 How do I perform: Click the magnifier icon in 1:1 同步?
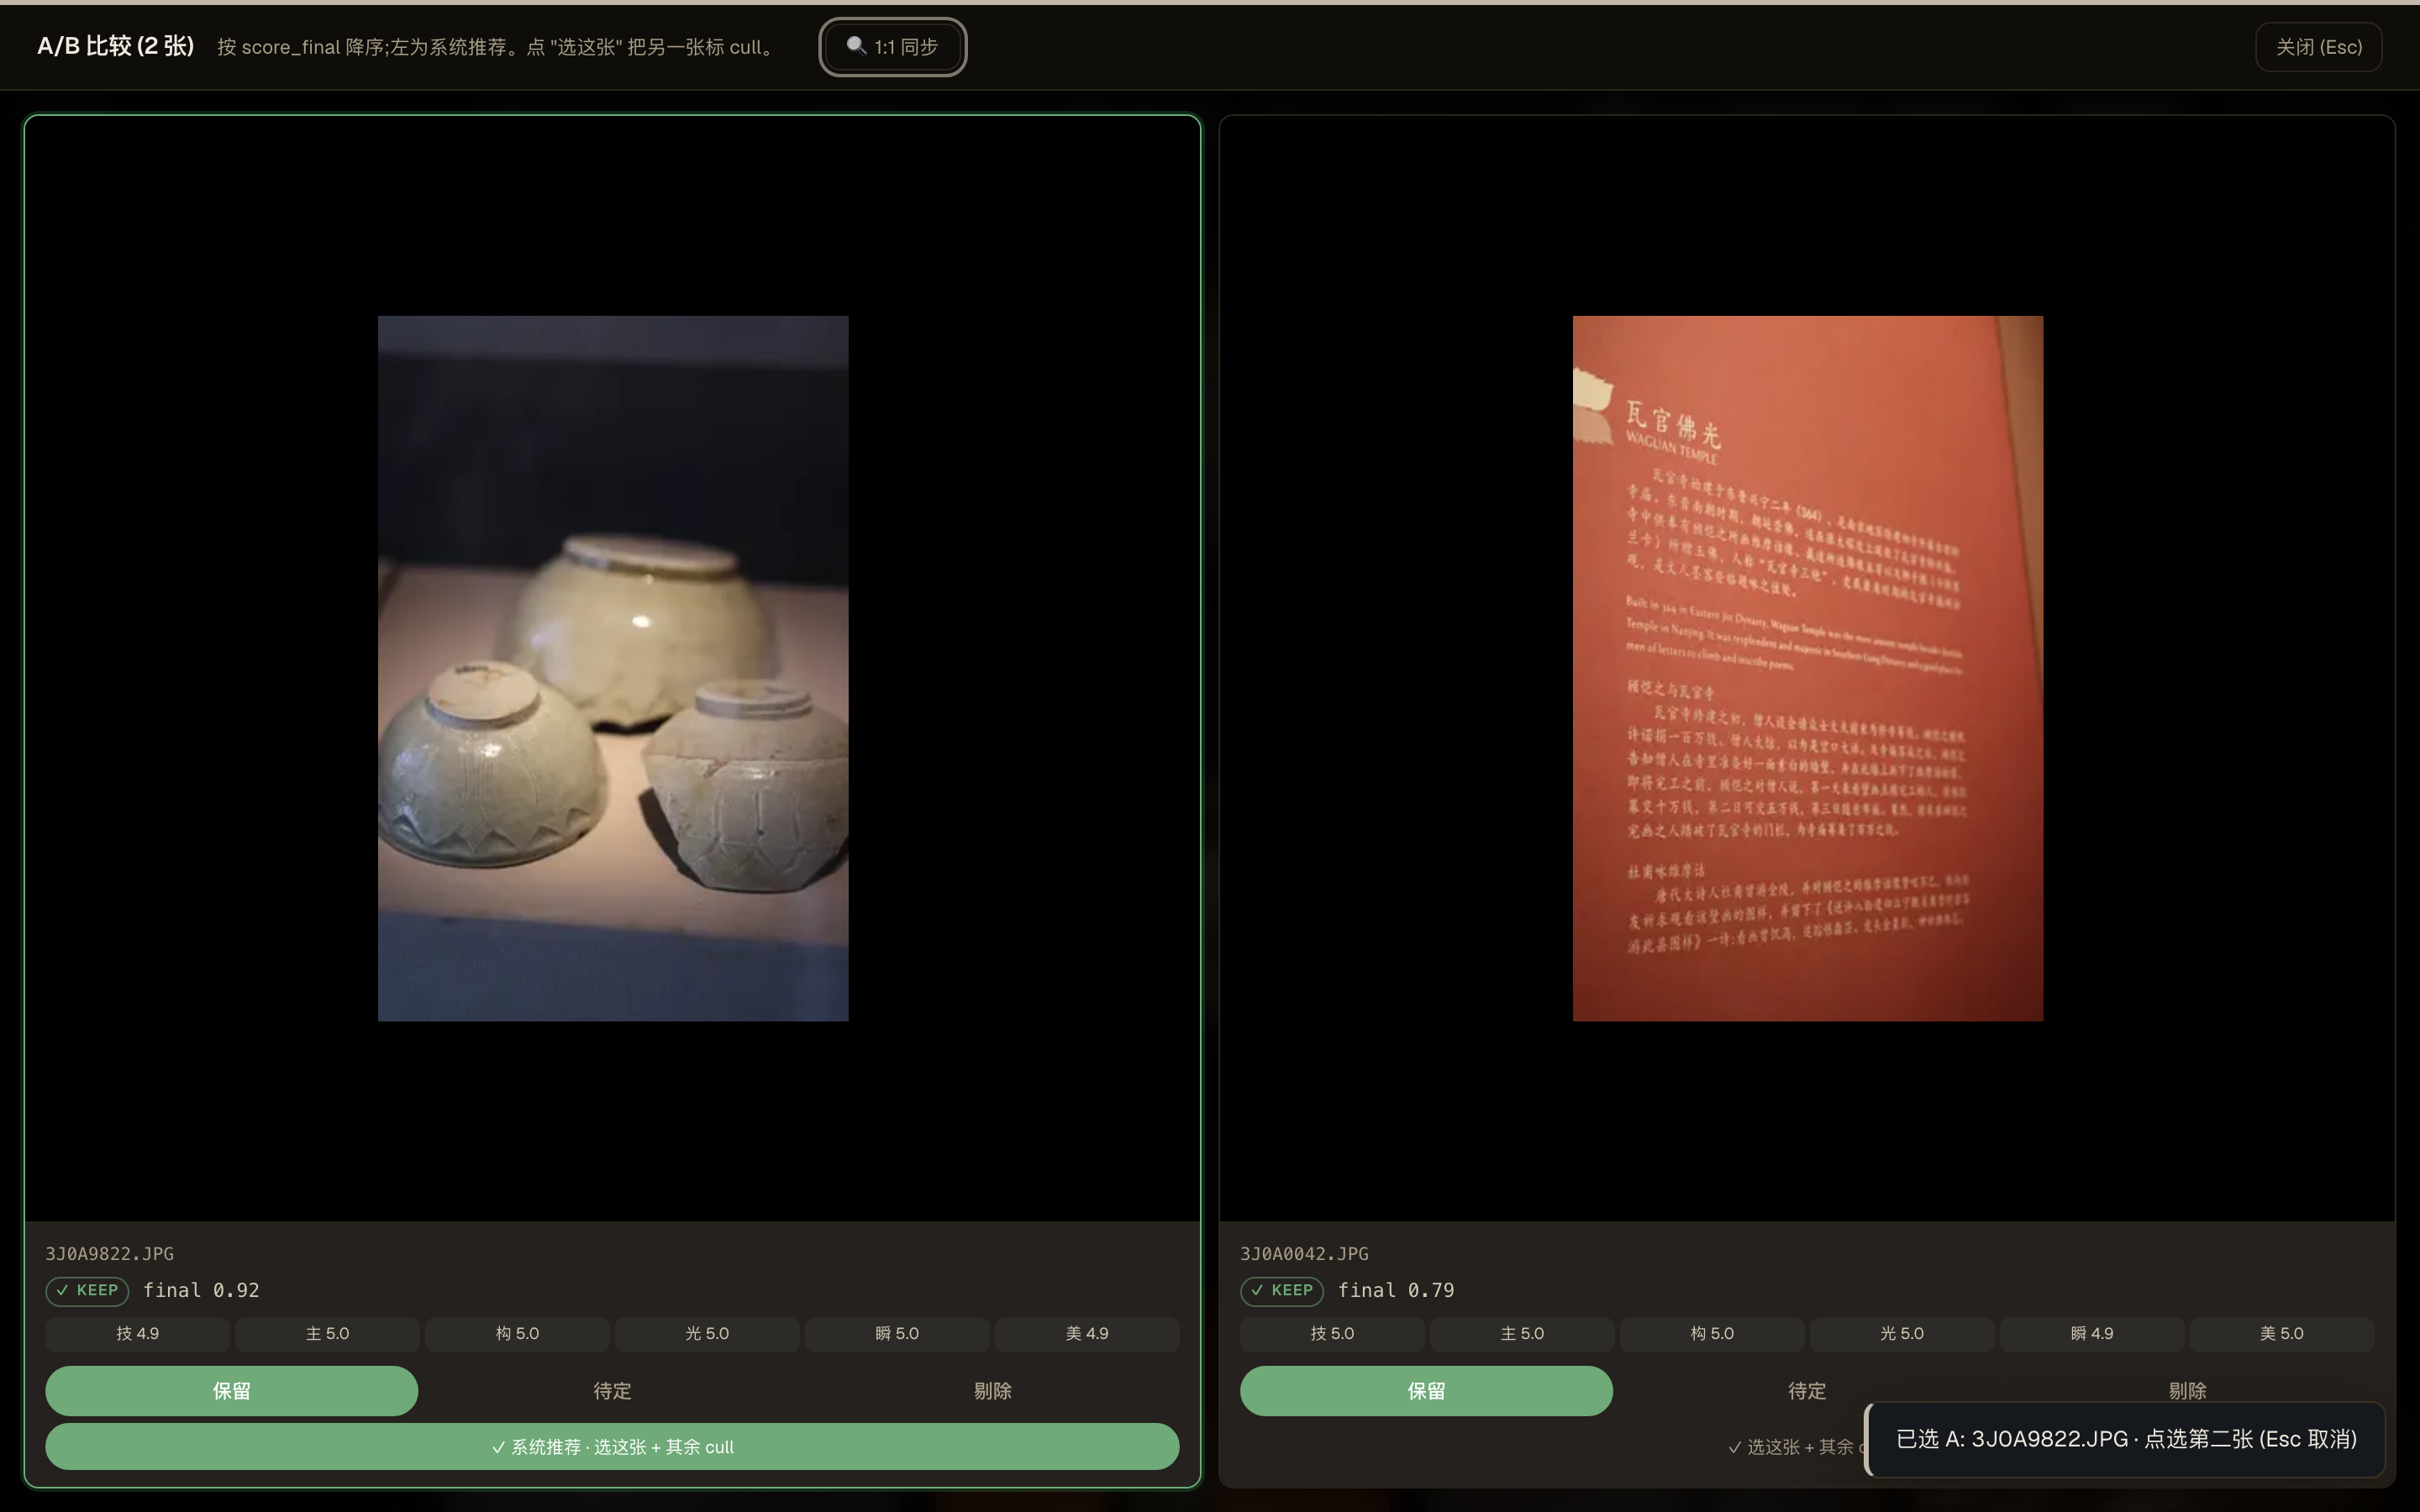point(856,46)
